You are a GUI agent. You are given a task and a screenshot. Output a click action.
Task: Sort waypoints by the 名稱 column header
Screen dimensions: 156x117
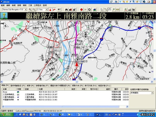9,89
